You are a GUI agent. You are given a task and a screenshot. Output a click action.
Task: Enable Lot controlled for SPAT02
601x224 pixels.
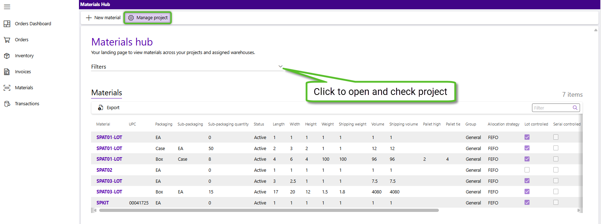pos(527,170)
